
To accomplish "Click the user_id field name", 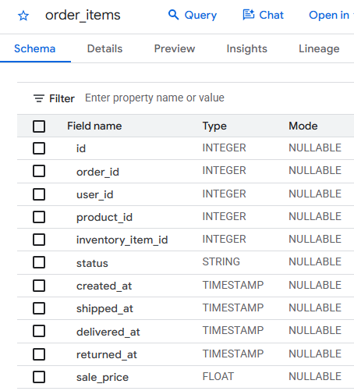I will 95,194.
